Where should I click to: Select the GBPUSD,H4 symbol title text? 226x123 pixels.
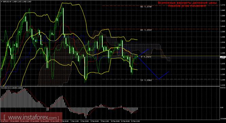(x=7, y=2)
